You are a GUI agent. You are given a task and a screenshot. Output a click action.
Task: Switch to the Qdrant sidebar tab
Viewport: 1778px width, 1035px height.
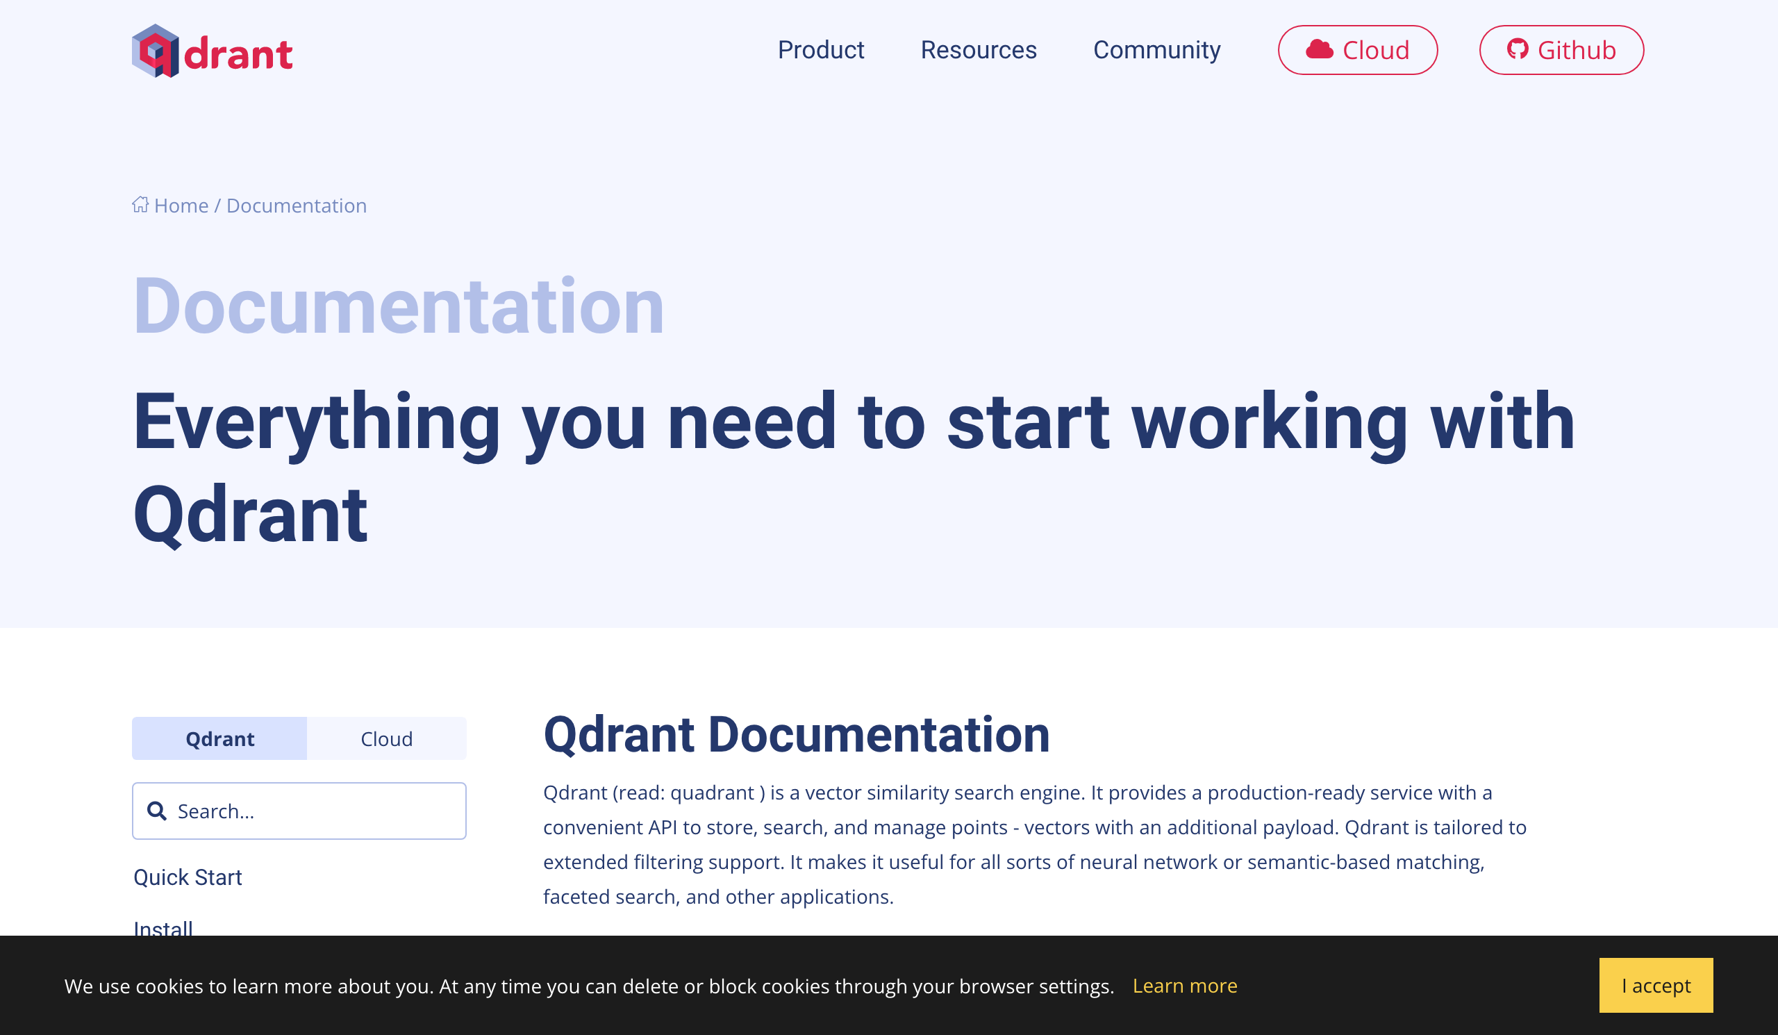(219, 738)
